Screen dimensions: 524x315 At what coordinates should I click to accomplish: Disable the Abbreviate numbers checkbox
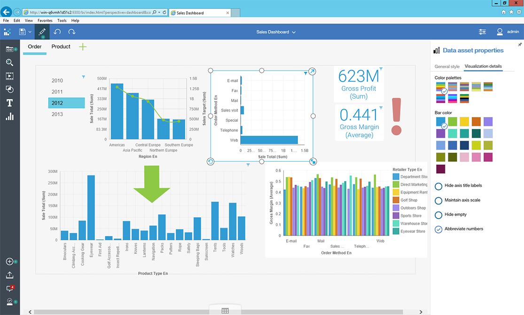(x=438, y=229)
